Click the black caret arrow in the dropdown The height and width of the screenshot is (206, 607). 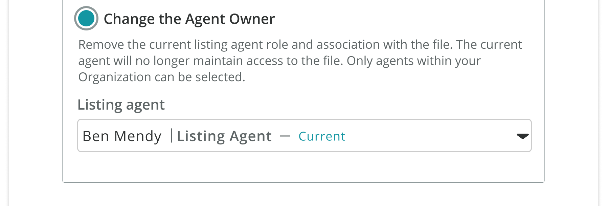click(522, 136)
